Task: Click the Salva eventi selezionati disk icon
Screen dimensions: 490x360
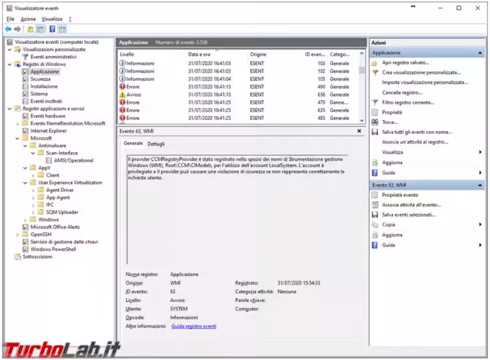Action: (x=375, y=215)
